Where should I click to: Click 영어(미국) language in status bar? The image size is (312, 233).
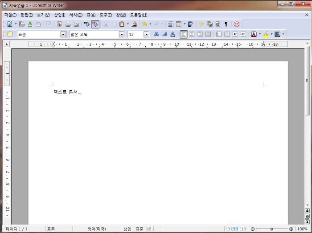pyautogui.click(x=97, y=229)
